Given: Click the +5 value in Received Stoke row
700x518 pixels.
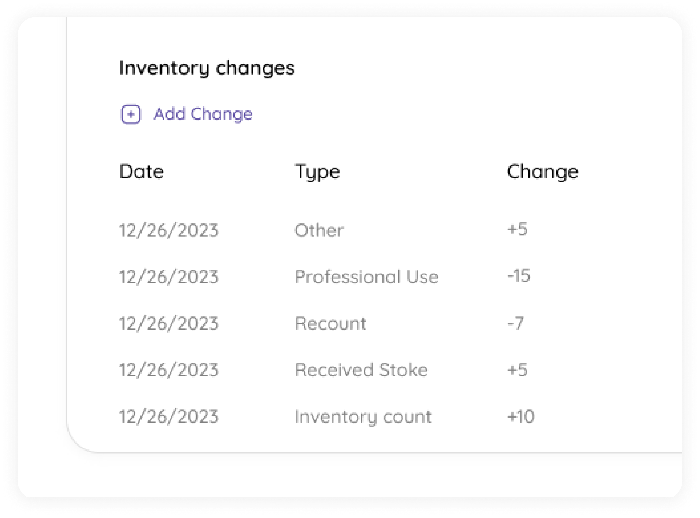Looking at the screenshot, I should click(x=517, y=370).
